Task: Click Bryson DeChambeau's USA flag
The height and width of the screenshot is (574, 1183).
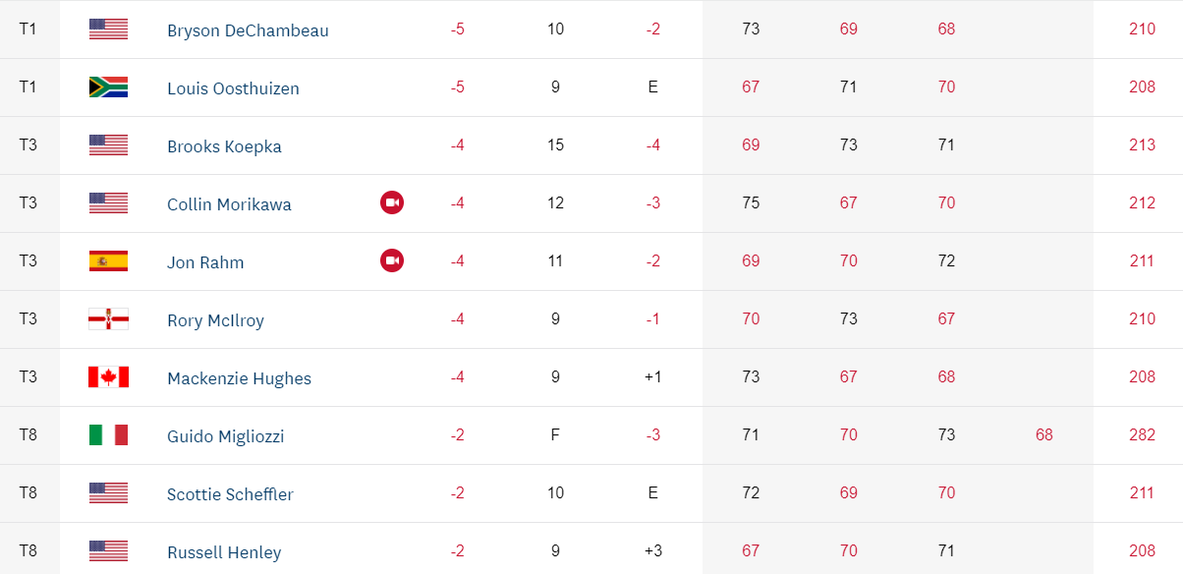Action: point(108,29)
